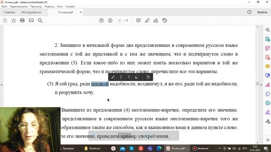Change the РУС input language
This screenshot has height=152, width=271.
click(x=245, y=148)
